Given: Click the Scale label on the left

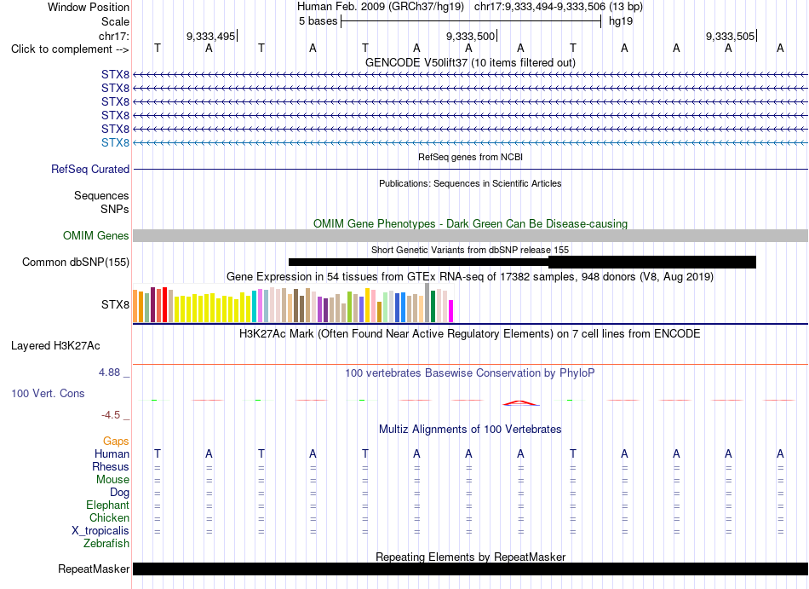Looking at the screenshot, I should (115, 21).
